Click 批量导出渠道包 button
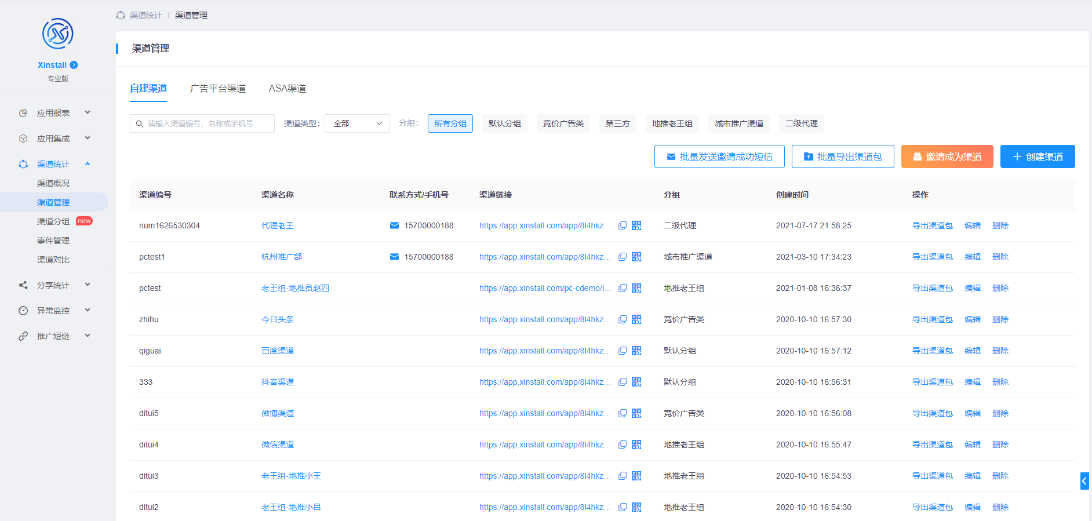Viewport: 1092px width, 521px height. (842, 156)
